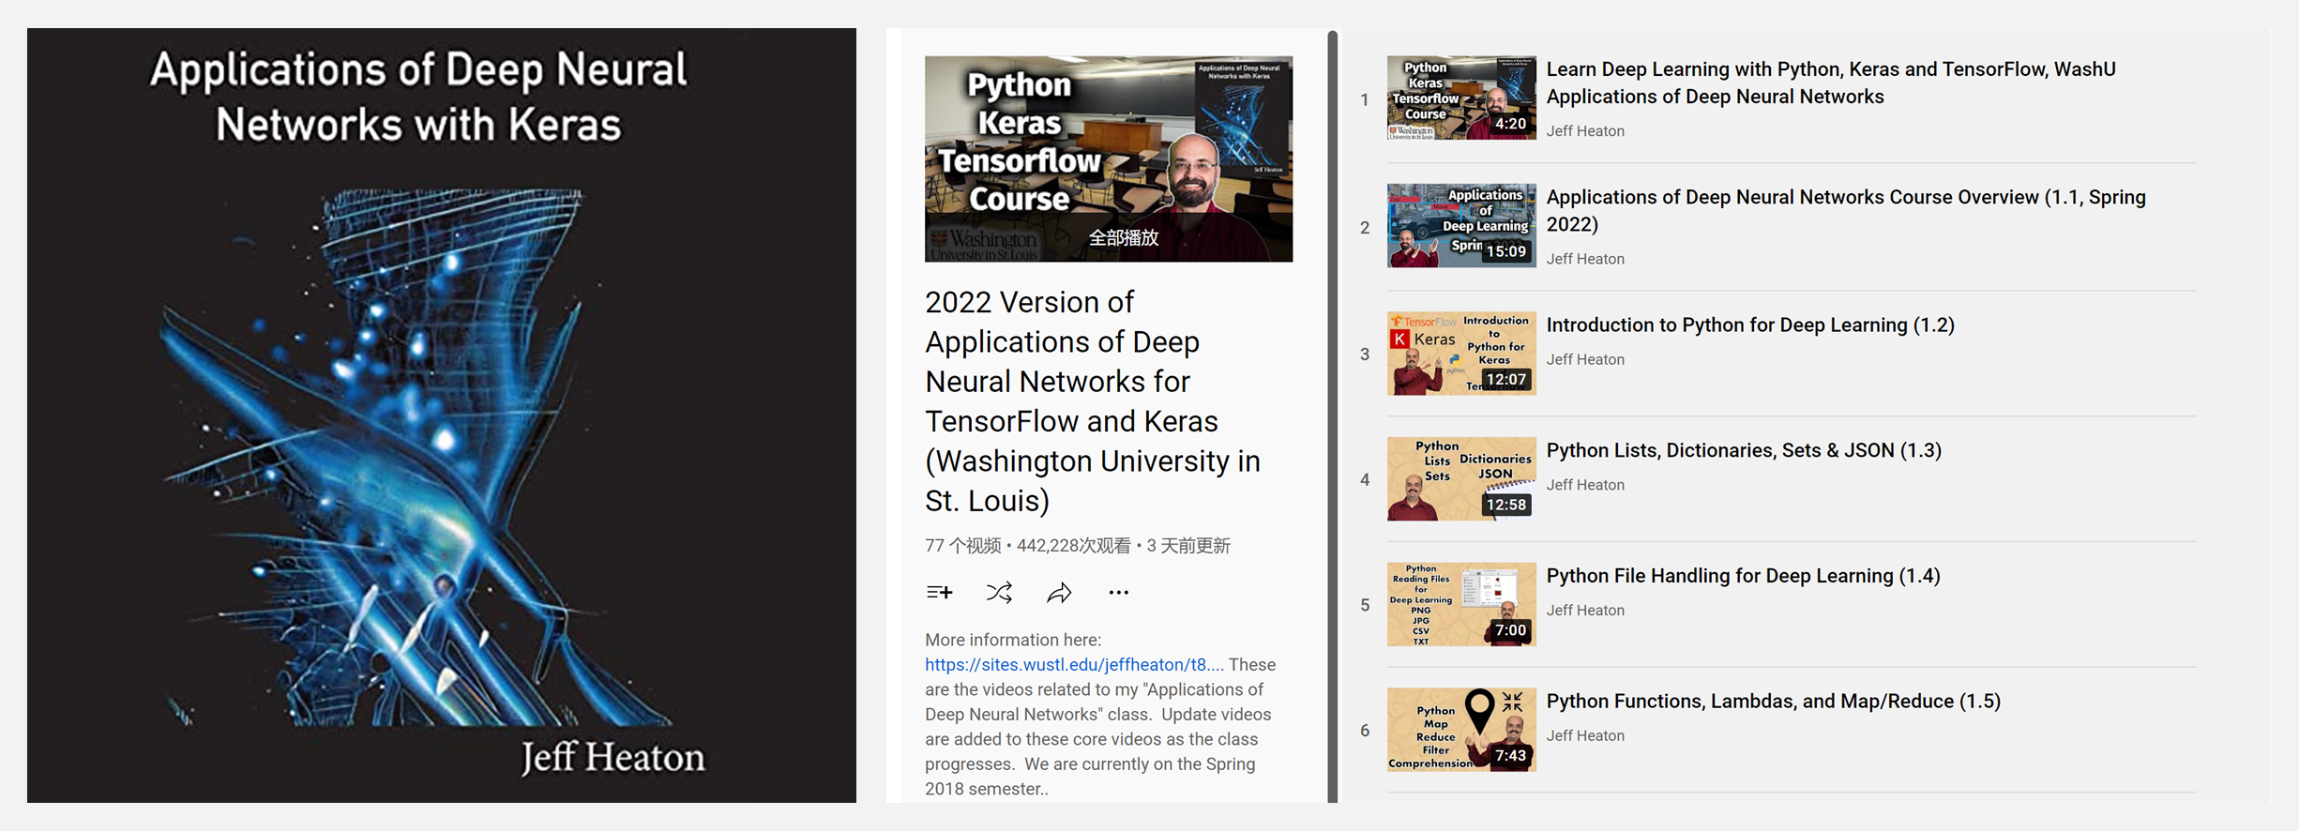Open the wustl.edu jeffheaton course link
Viewport: 2299px width, 831px height.
pyautogui.click(x=1074, y=664)
